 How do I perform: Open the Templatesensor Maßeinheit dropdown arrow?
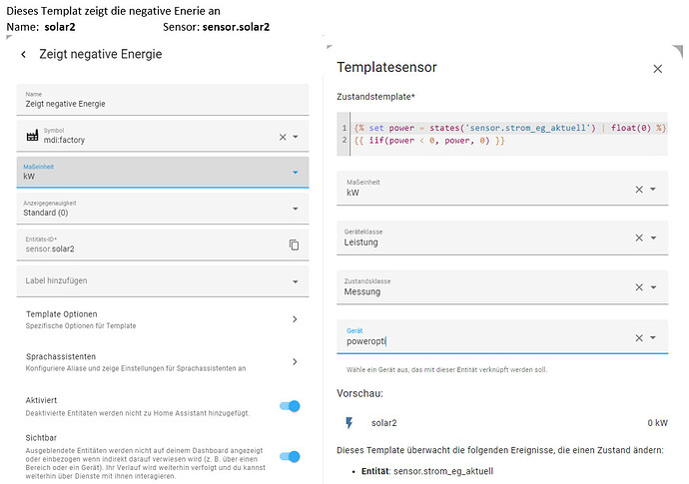coord(653,190)
